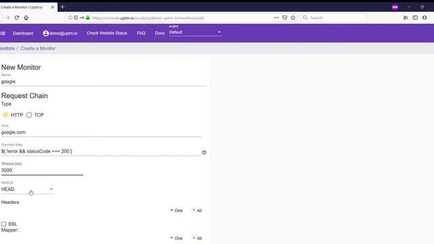
Task: Save the page to Pocket icon
Action: click(285, 18)
